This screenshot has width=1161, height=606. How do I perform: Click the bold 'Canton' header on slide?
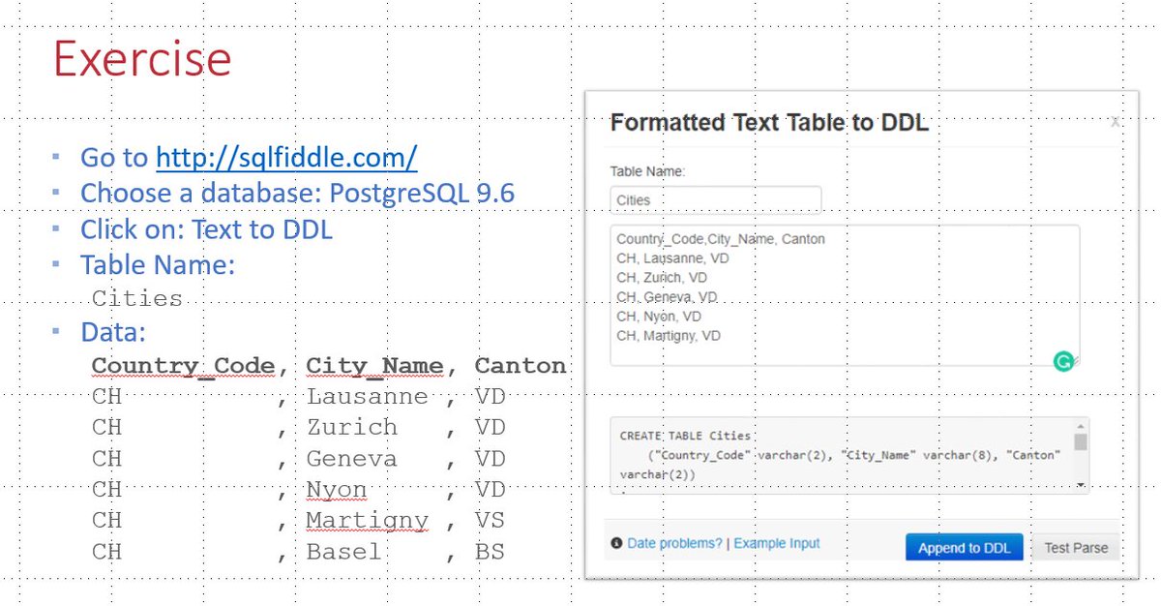click(x=521, y=366)
